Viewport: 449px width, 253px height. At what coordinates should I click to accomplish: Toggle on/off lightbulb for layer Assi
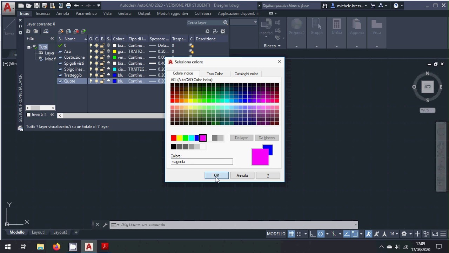(91, 51)
